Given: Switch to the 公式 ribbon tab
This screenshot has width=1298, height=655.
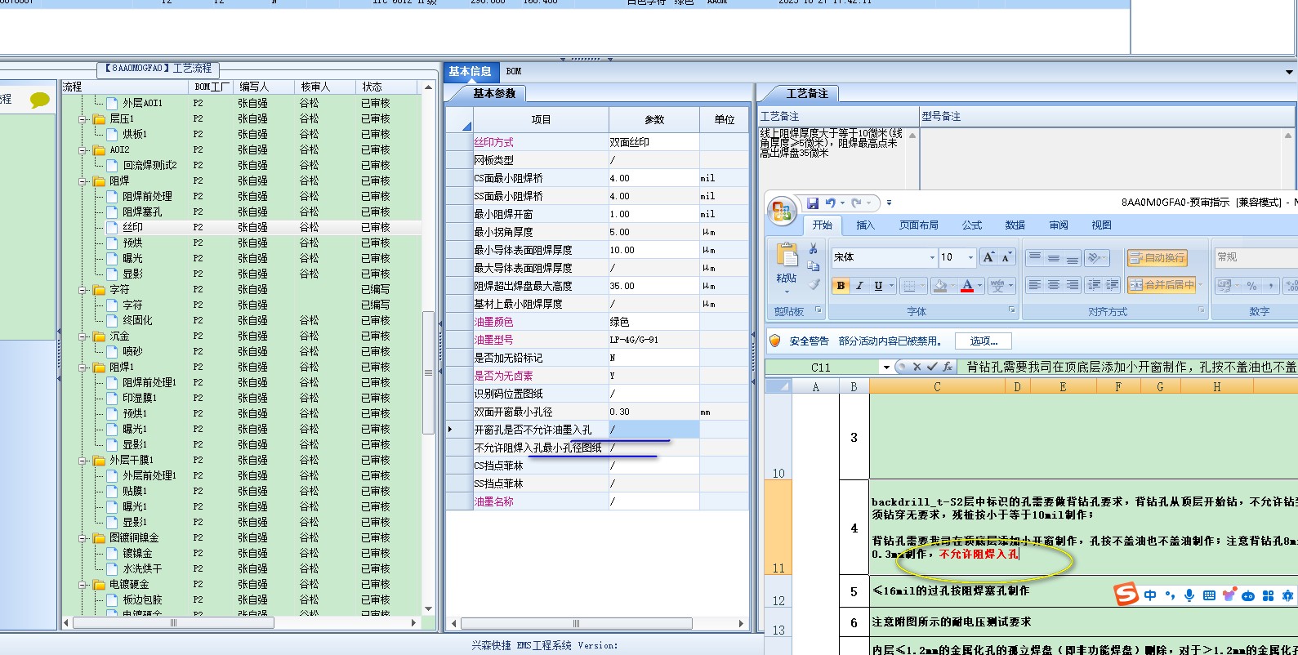Looking at the screenshot, I should (x=972, y=225).
